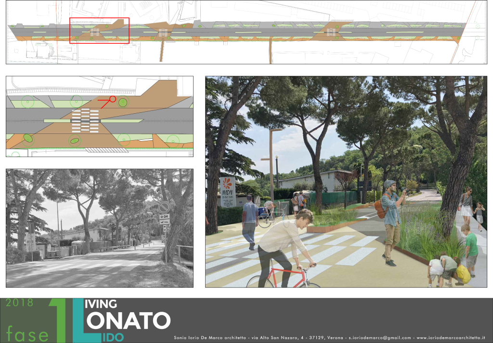Open the black-and-white existing street photo
Screen dimensions: 493x343
pyautogui.click(x=100, y=228)
